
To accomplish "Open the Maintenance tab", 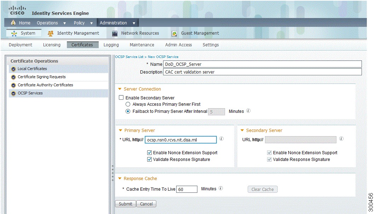I will (142, 45).
